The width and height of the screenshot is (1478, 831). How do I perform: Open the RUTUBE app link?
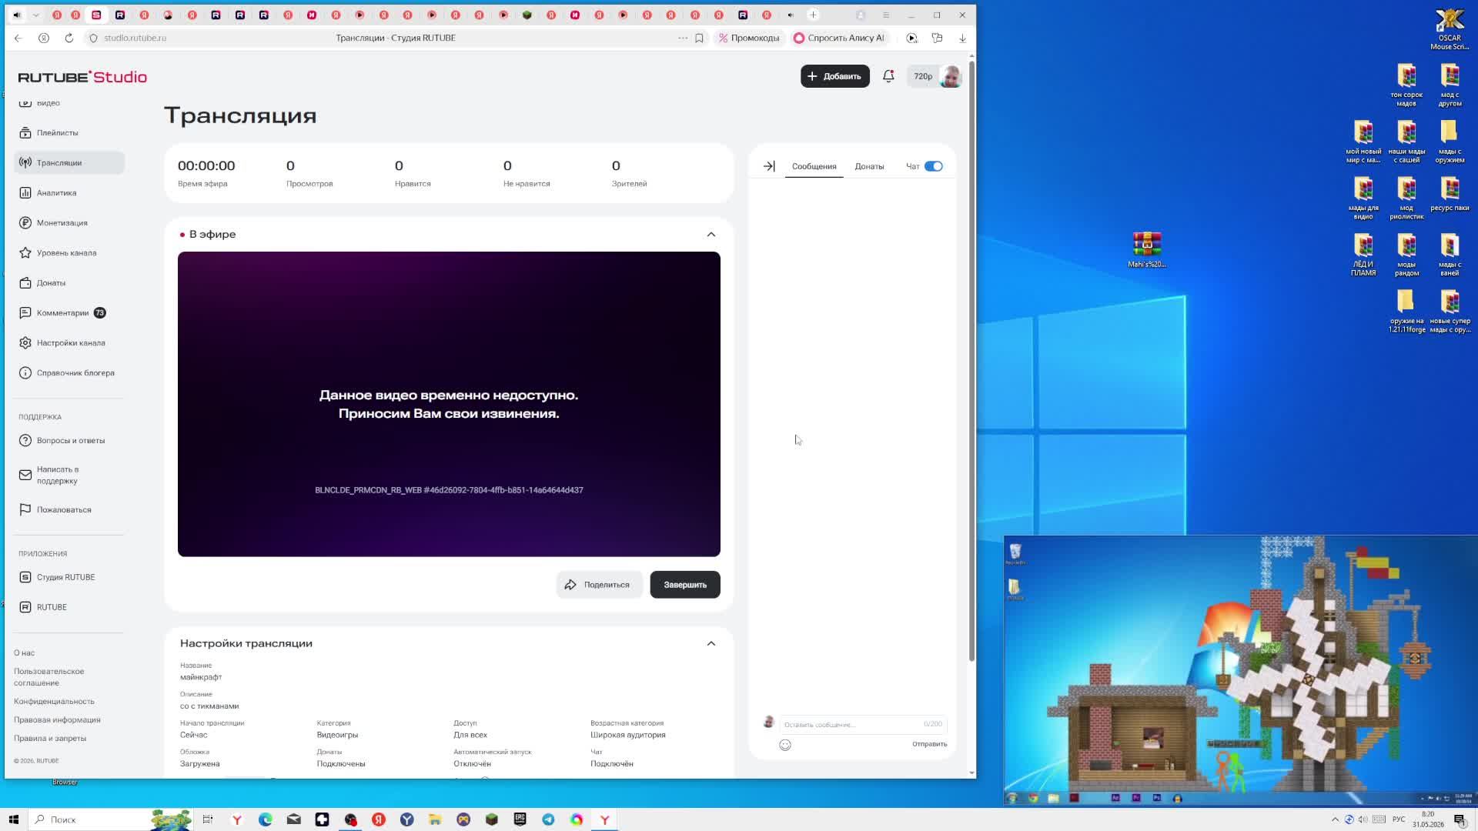[69, 607]
